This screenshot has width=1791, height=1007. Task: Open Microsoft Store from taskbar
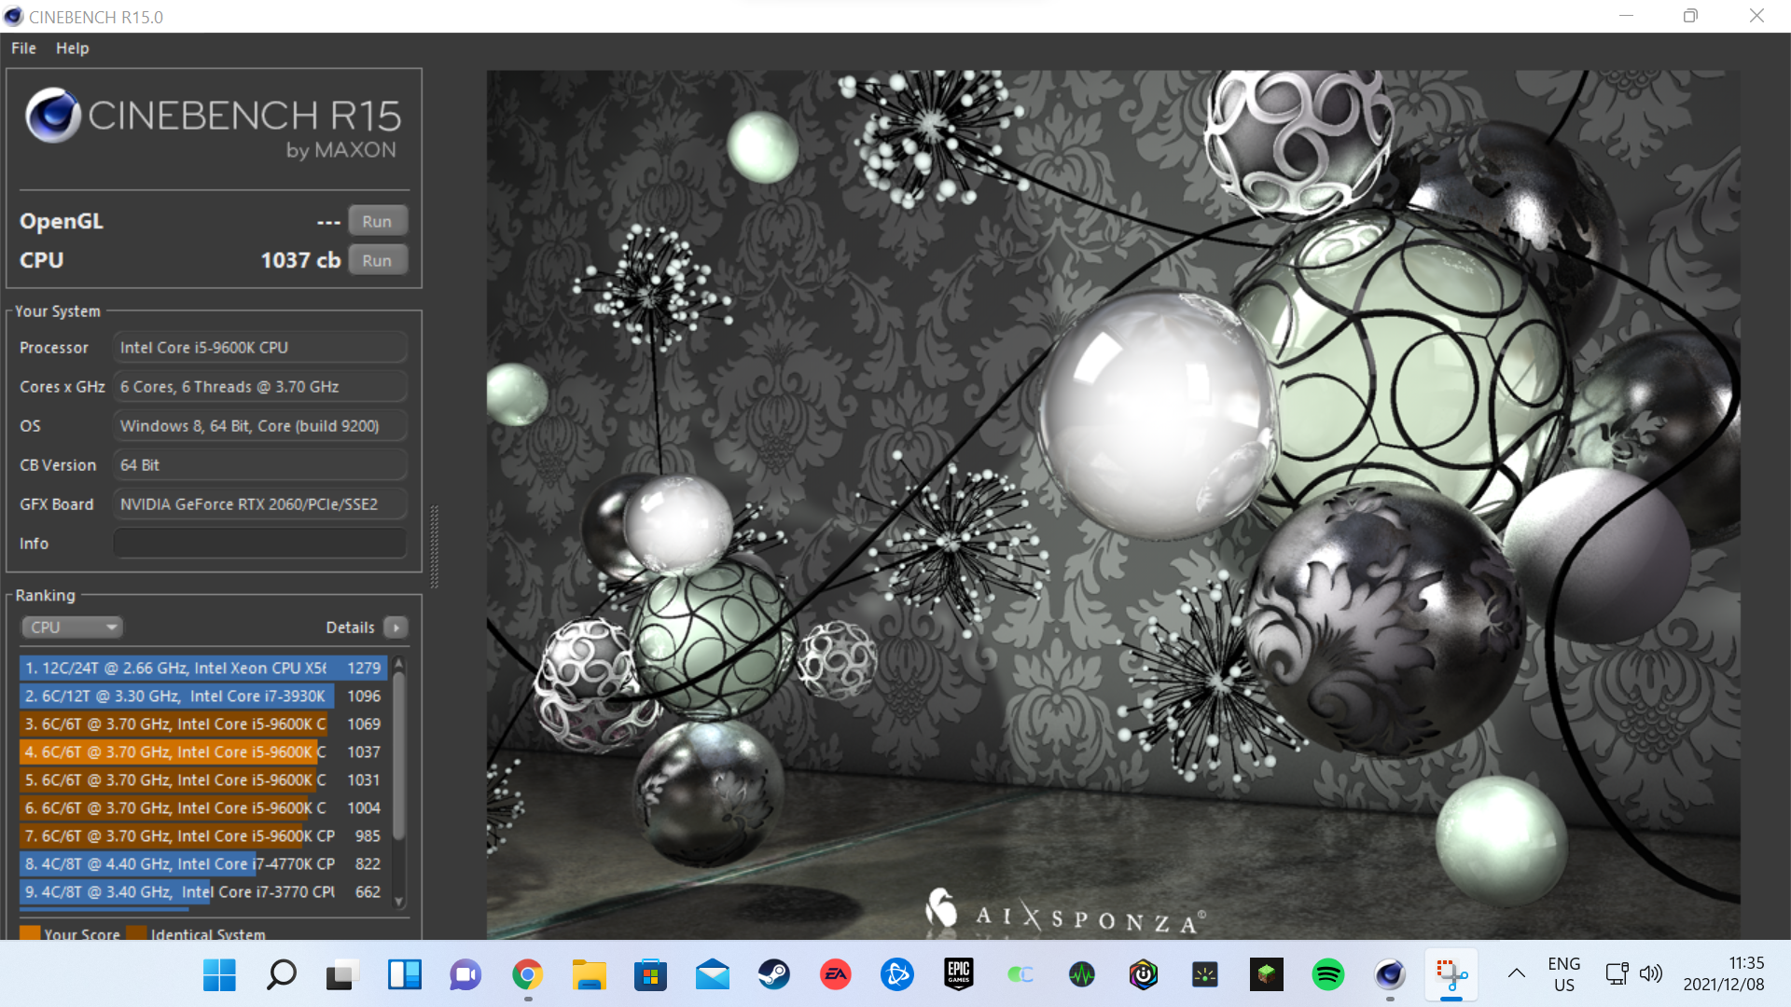point(650,975)
